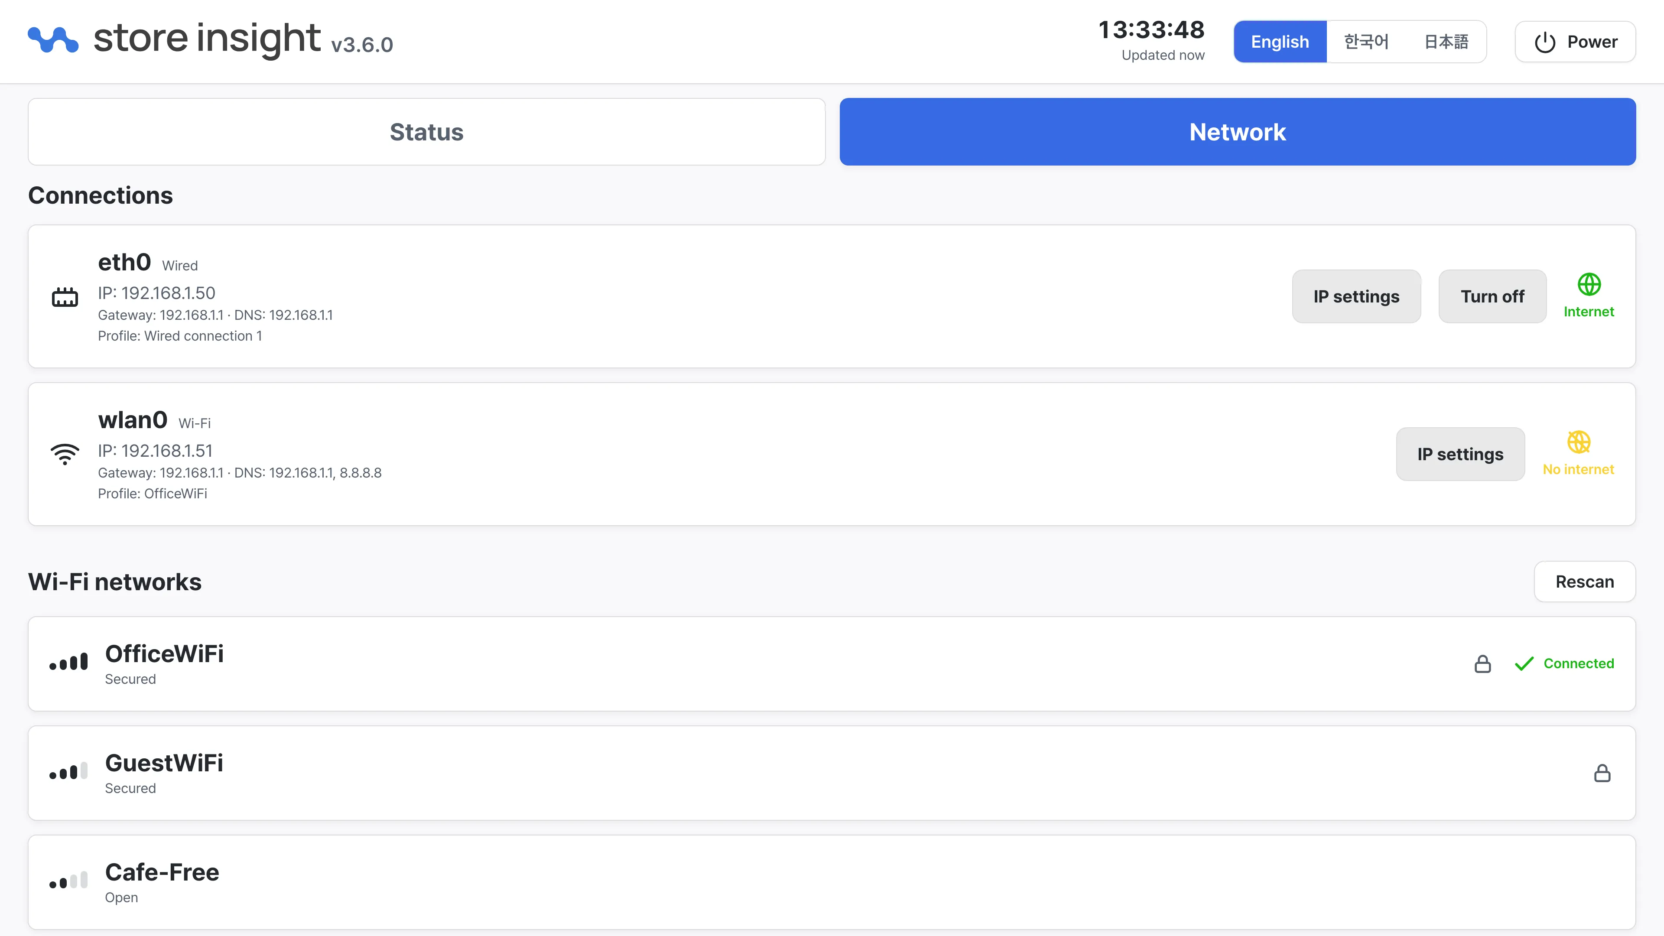
Task: Click the GuestWiFi signal strength bars
Action: 68,771
